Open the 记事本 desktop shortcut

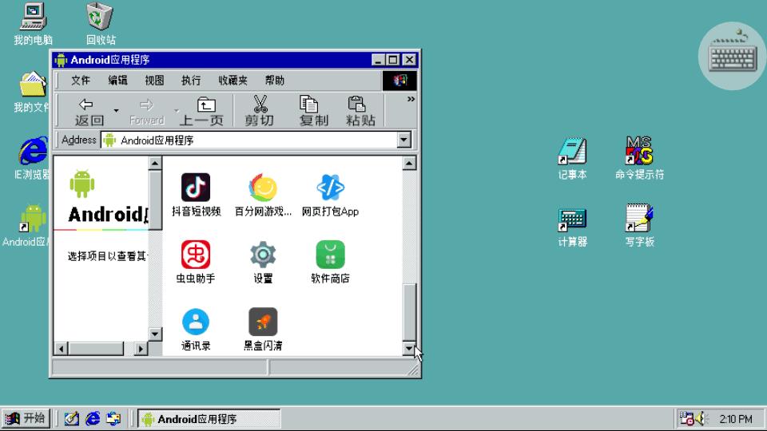pyautogui.click(x=572, y=158)
